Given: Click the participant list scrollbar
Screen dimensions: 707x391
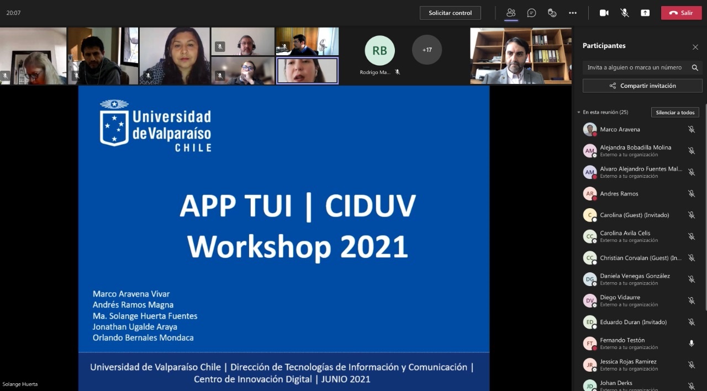Looking at the screenshot, I should tap(705, 207).
